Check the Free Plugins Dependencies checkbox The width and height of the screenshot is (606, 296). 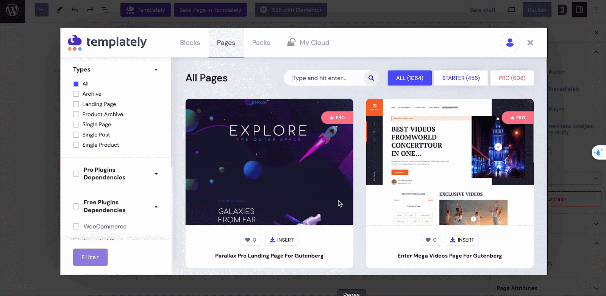click(x=76, y=206)
